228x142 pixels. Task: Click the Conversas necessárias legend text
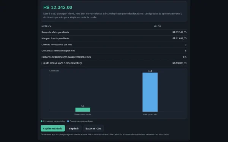(54, 121)
